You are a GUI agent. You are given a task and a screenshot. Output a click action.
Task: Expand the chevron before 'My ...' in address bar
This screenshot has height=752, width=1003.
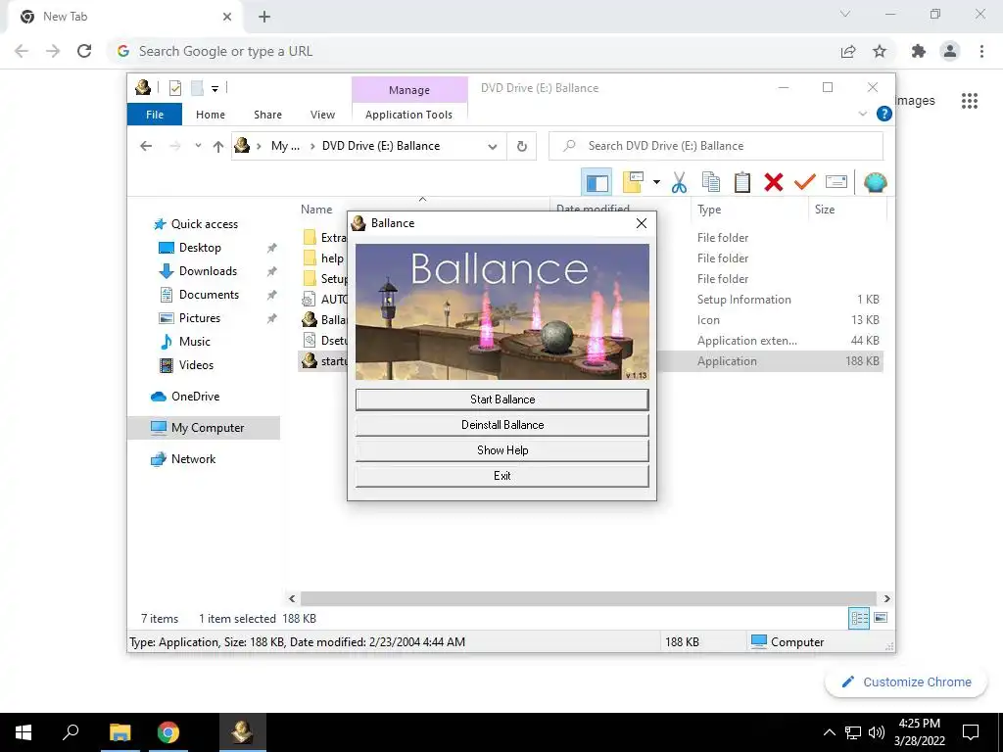click(x=259, y=147)
